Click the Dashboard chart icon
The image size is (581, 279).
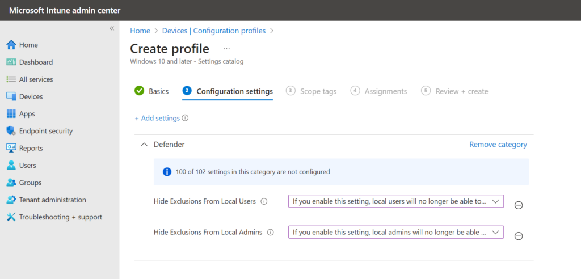pyautogui.click(x=11, y=62)
